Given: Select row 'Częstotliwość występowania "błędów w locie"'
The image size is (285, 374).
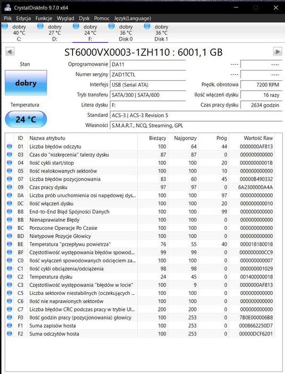Looking at the screenshot, I should (x=140, y=285).
